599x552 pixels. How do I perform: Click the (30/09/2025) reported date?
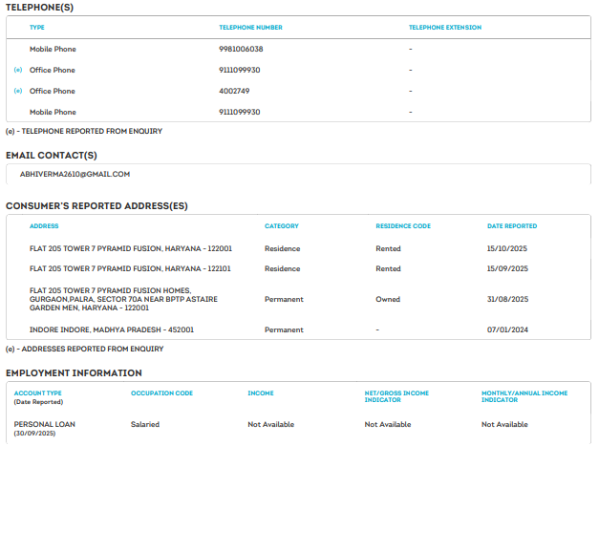[x=34, y=434]
